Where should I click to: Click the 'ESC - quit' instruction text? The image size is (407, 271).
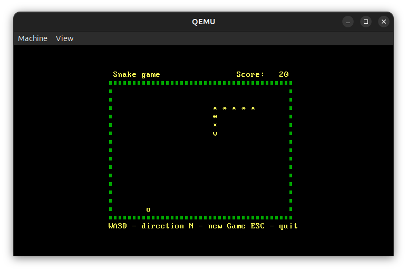click(x=274, y=226)
